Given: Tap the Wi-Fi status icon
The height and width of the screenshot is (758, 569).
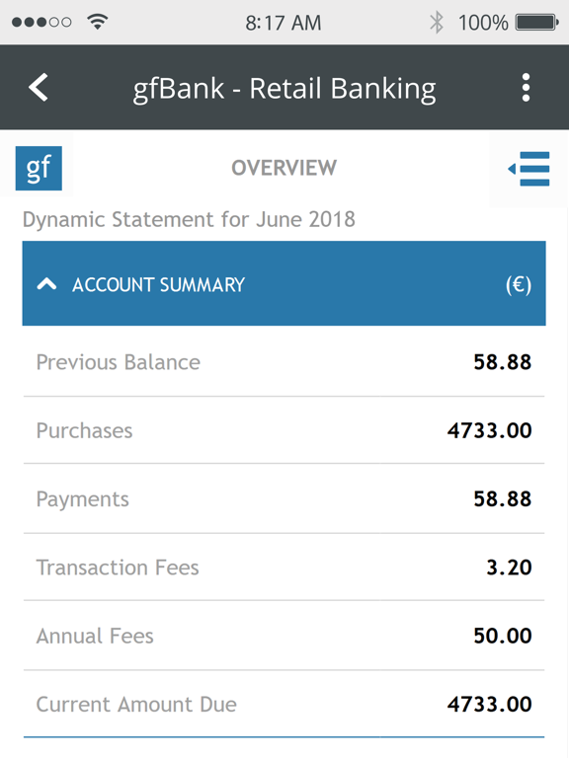Looking at the screenshot, I should click(97, 22).
